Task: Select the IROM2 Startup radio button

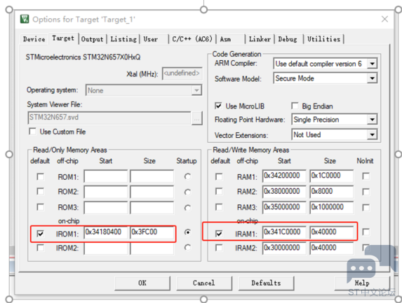Action: click(187, 248)
